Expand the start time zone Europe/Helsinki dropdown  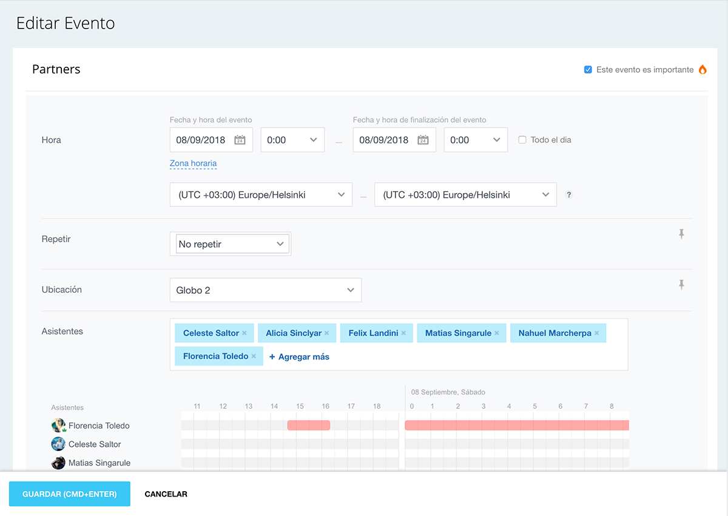point(261,195)
